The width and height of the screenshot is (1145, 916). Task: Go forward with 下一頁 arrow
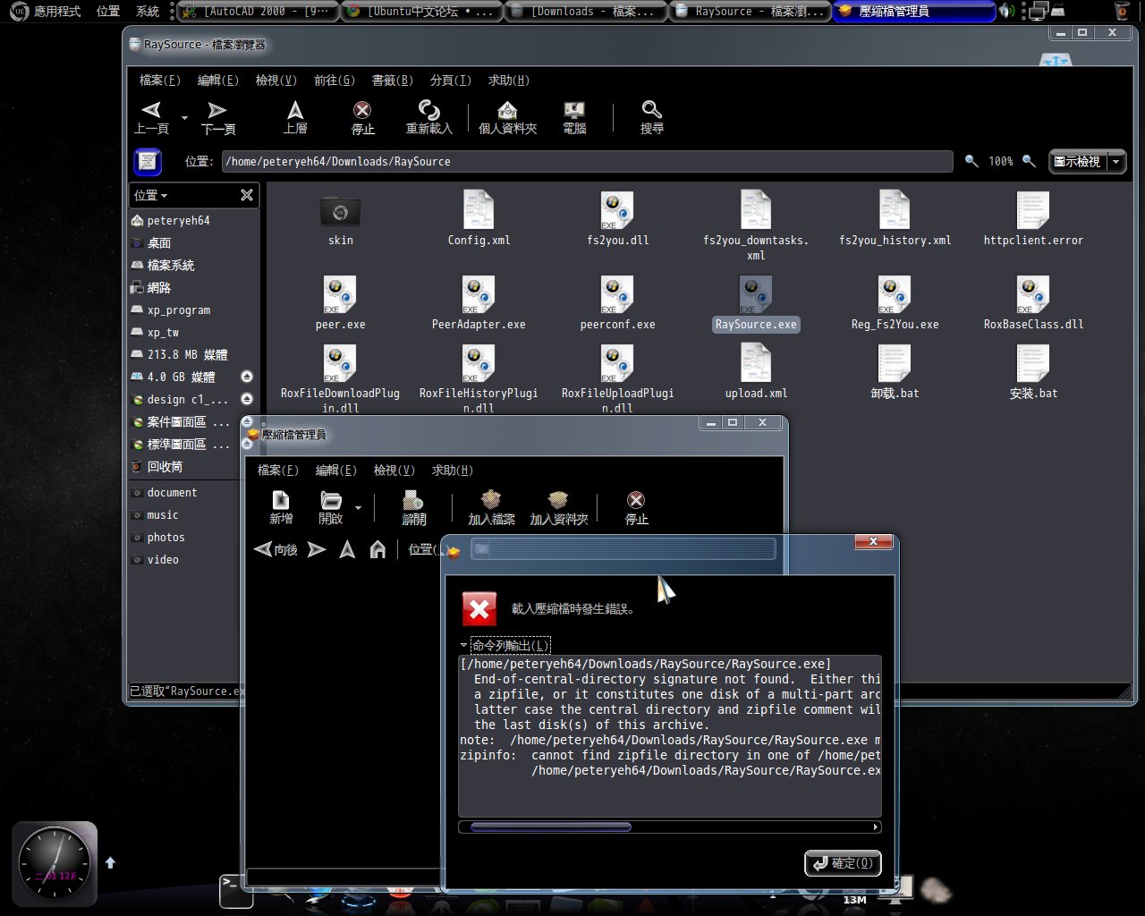pos(217,117)
